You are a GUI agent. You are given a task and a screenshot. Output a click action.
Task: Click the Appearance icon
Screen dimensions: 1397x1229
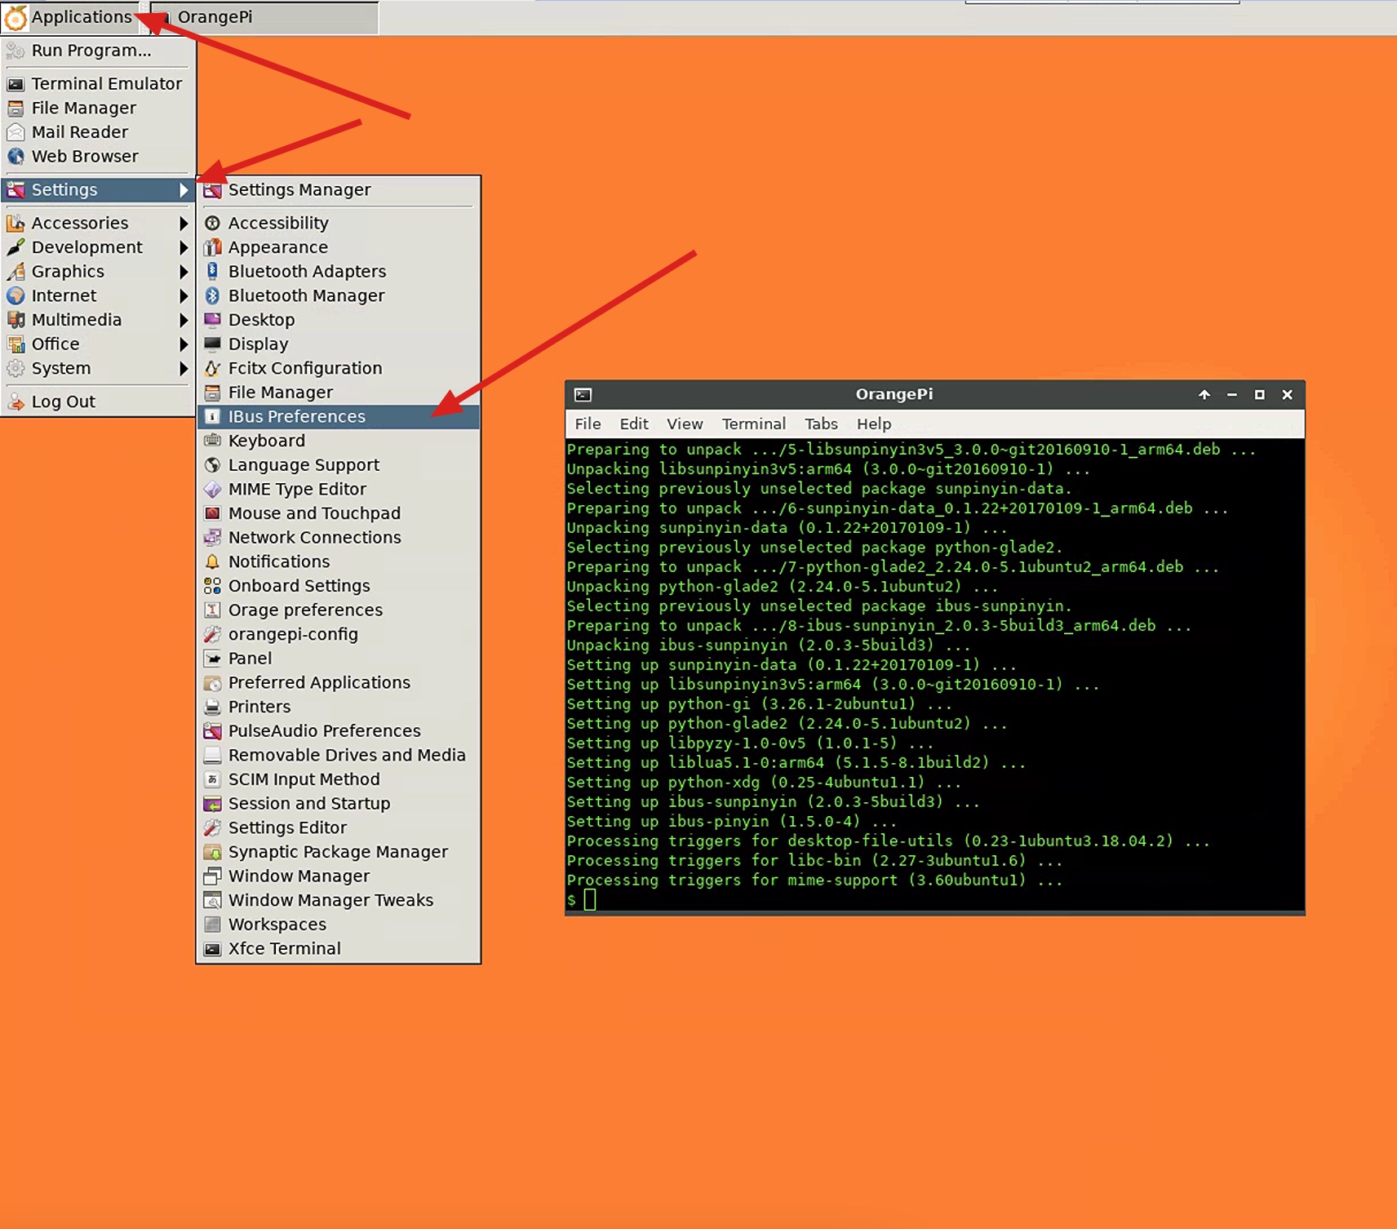(x=212, y=247)
